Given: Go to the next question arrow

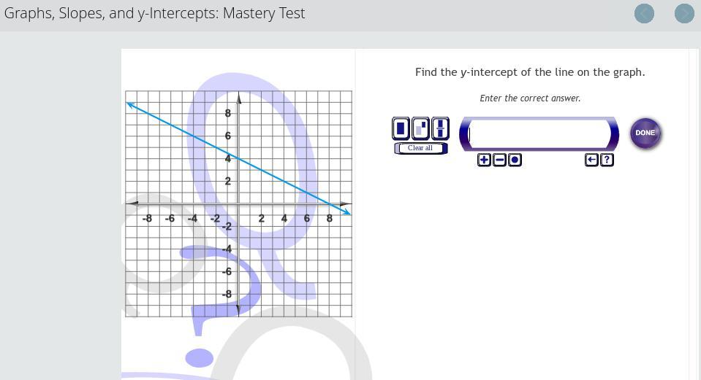Looking at the screenshot, I should click(684, 13).
